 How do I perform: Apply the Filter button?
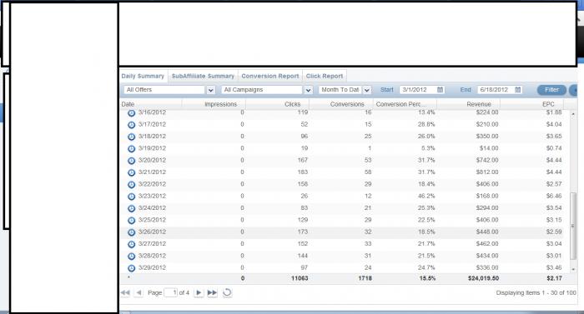coord(551,90)
